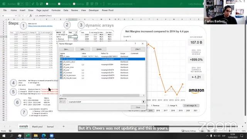Open the notification center icon
Viewport: 247px width, 139px height.
242,136
